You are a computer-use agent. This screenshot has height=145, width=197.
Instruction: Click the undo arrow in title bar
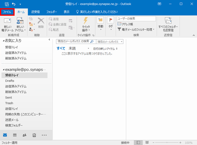(14, 4)
